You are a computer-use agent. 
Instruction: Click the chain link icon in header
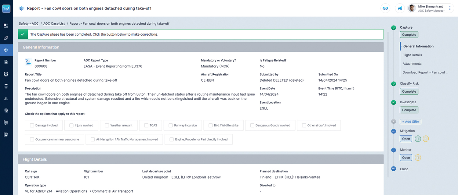tap(385, 9)
